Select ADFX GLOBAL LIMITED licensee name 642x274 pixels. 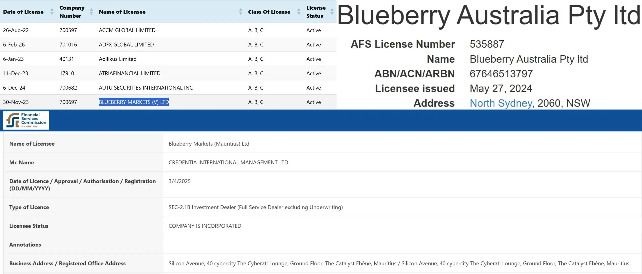[x=126, y=45]
